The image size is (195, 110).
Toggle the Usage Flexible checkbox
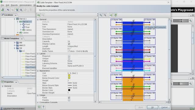coord(69,100)
